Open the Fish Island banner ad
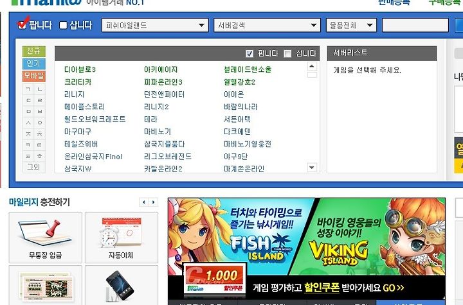This screenshot has height=305, width=463. 236,236
